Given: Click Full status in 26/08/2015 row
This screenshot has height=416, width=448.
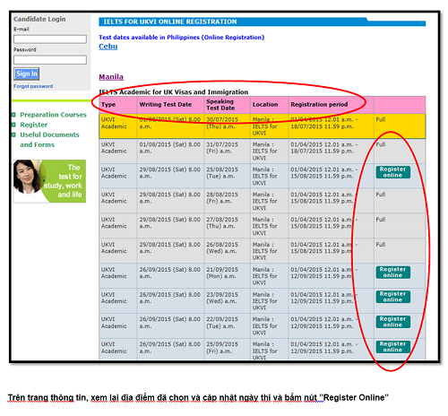Looking at the screenshot, I should pyautogui.click(x=381, y=245).
